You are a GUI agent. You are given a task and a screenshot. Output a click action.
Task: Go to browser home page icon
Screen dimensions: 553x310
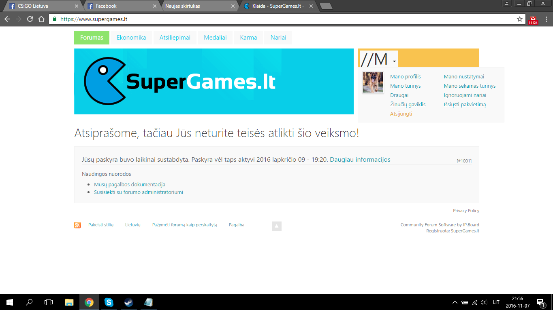[x=41, y=19]
